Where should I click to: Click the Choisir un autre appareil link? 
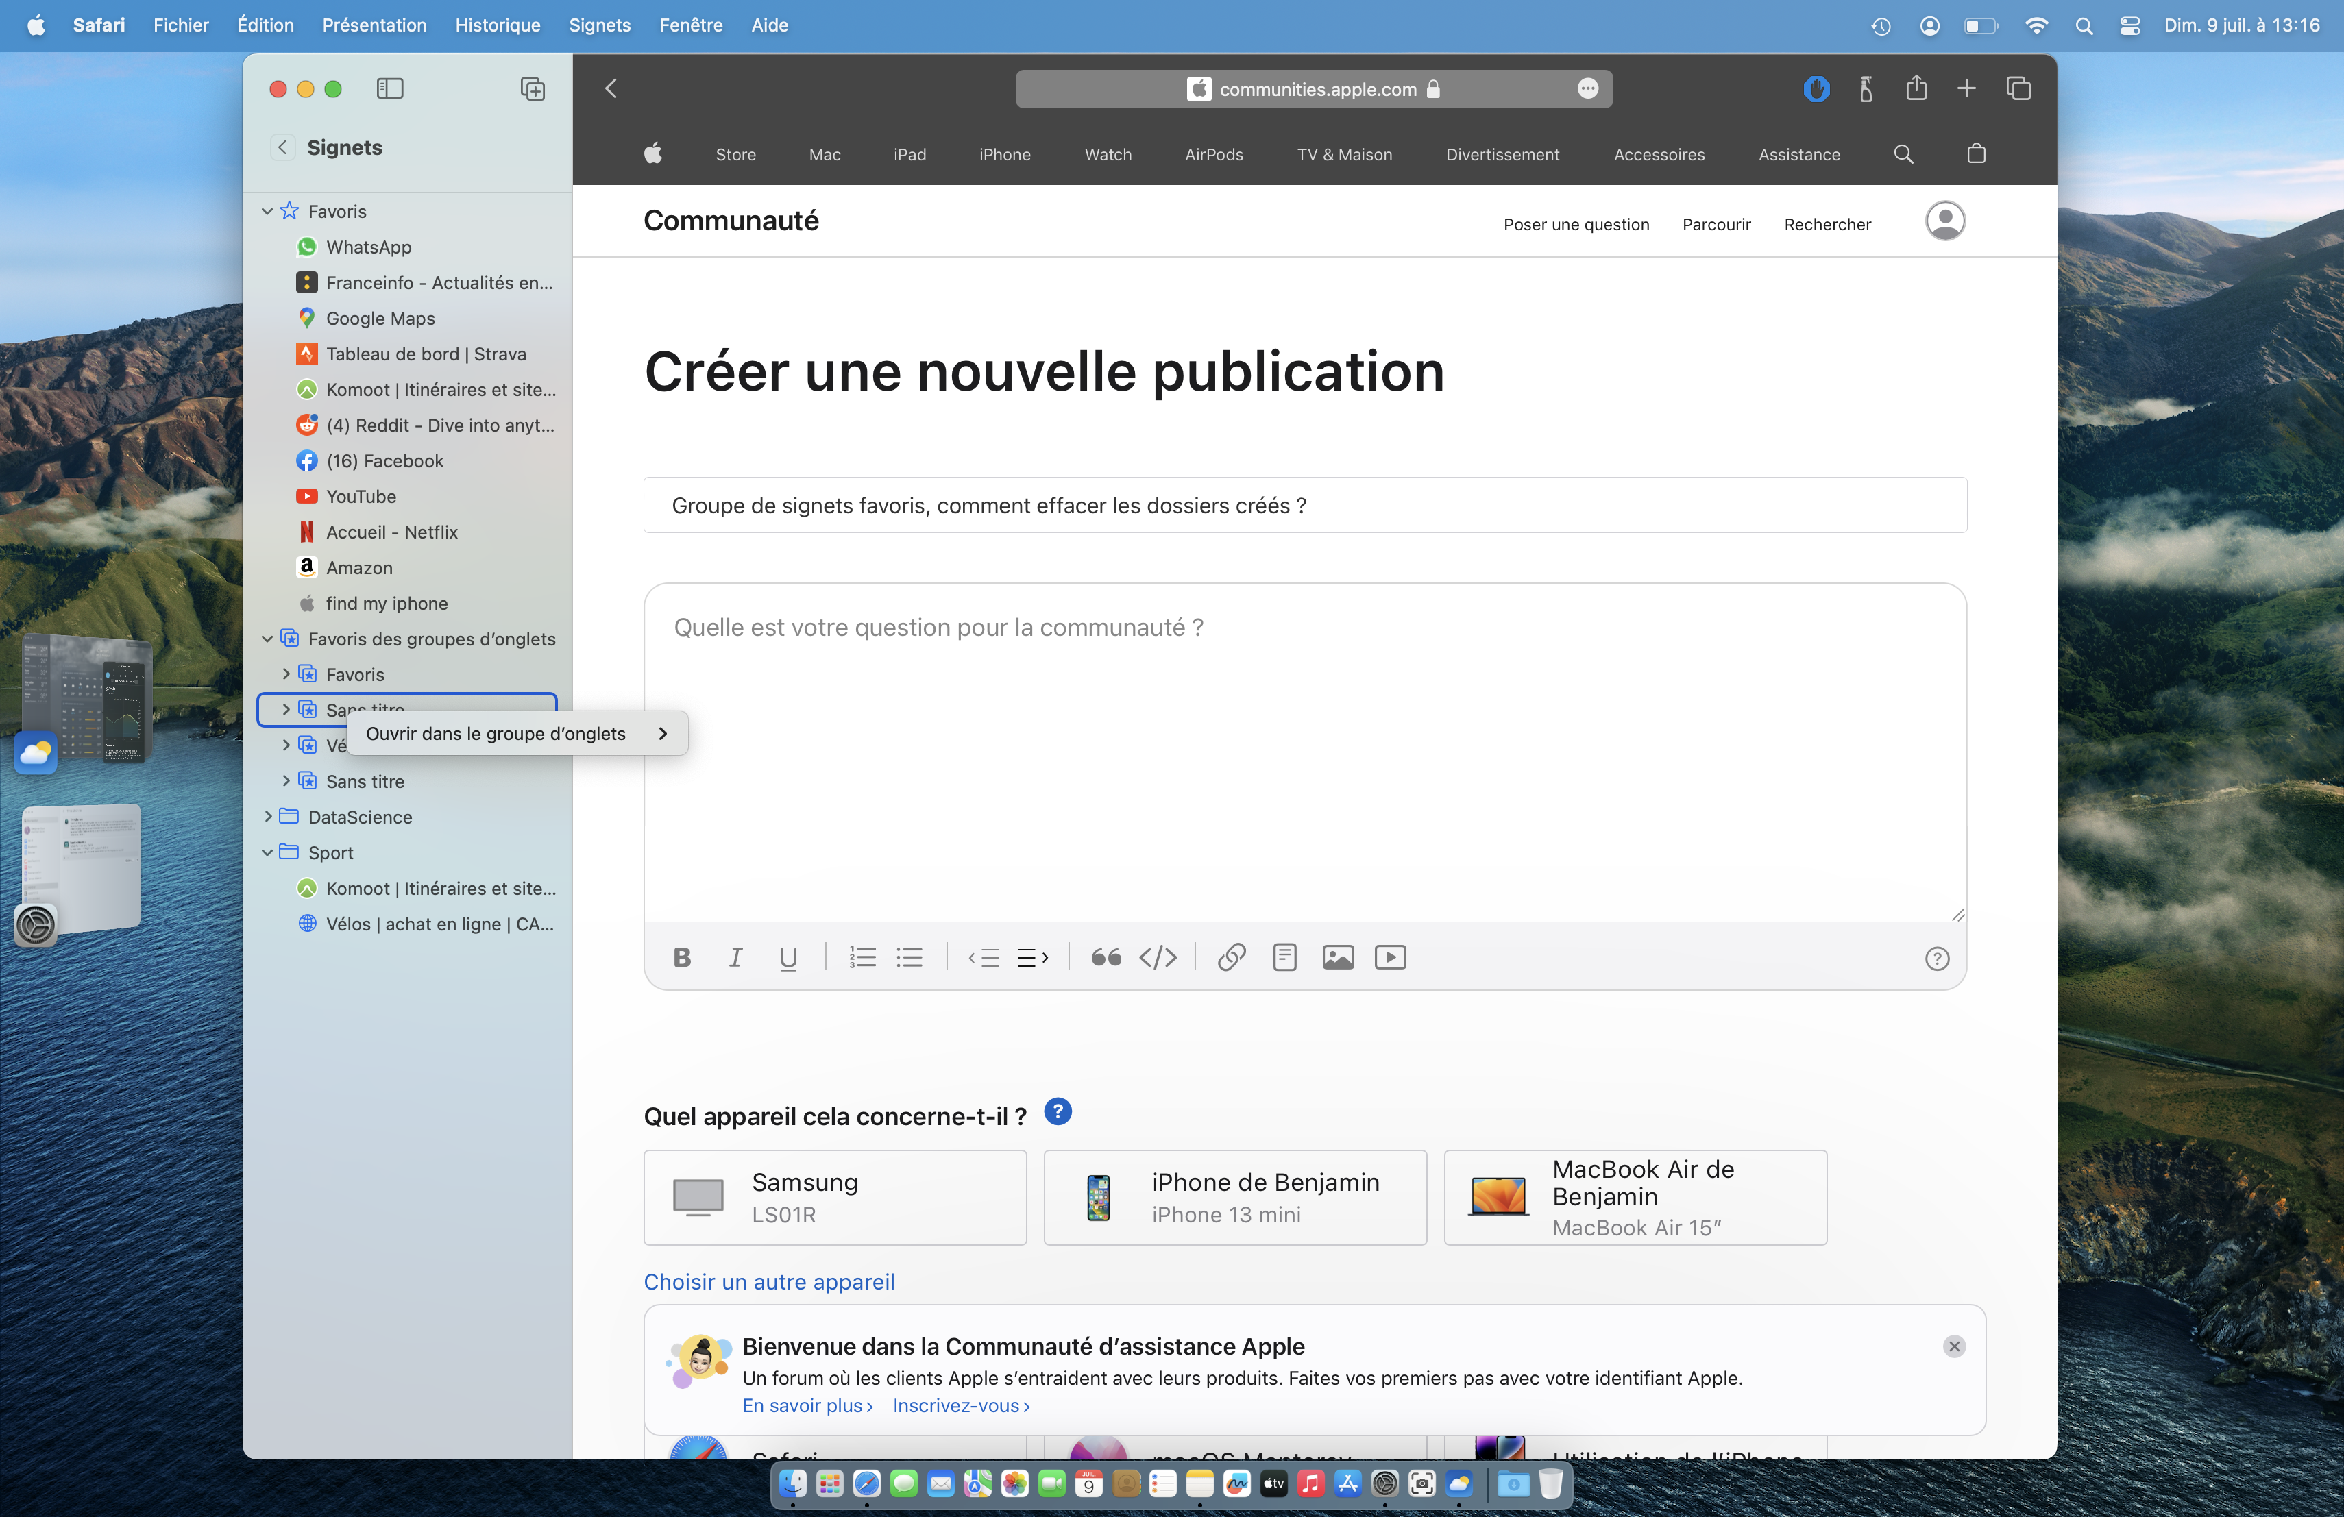coord(768,1282)
